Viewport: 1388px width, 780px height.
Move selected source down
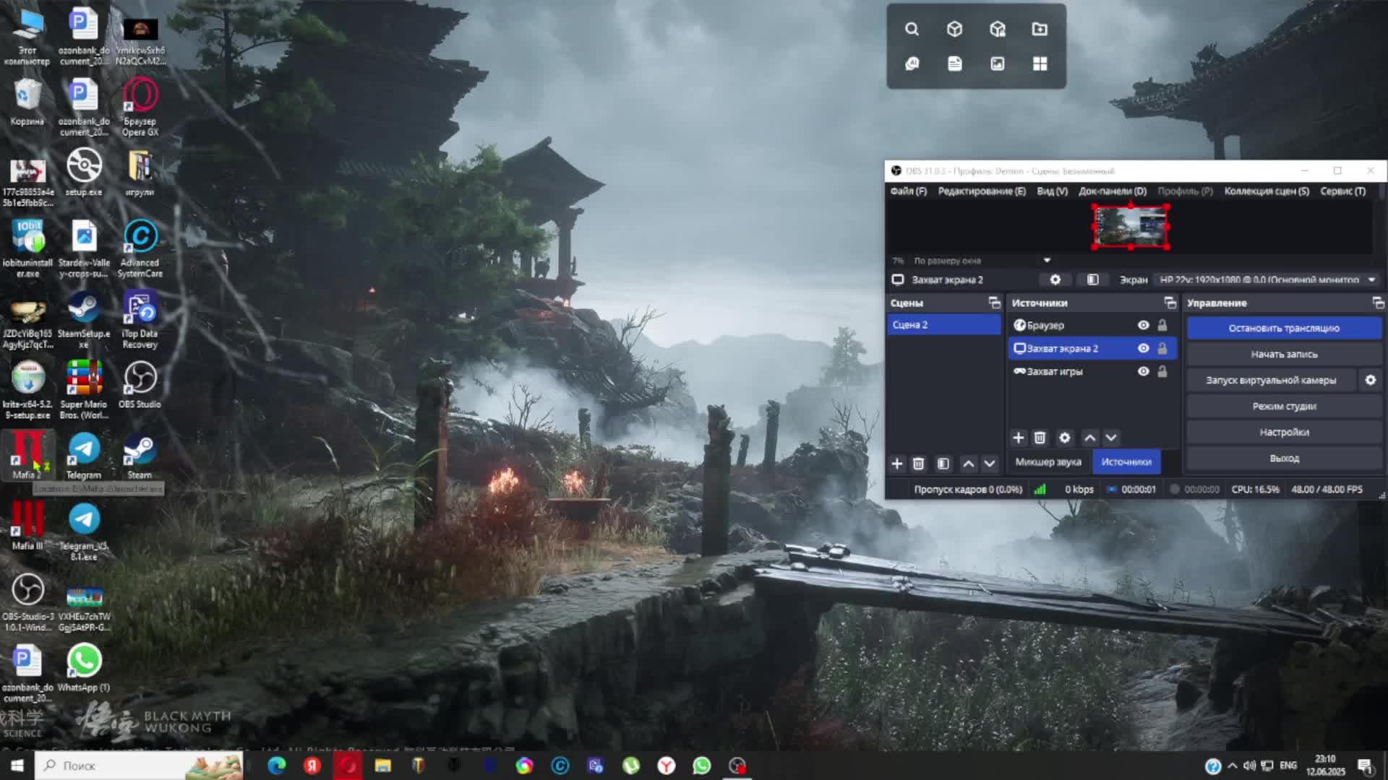[x=1112, y=438]
